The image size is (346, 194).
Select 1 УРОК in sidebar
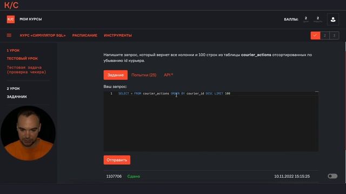click(x=13, y=50)
